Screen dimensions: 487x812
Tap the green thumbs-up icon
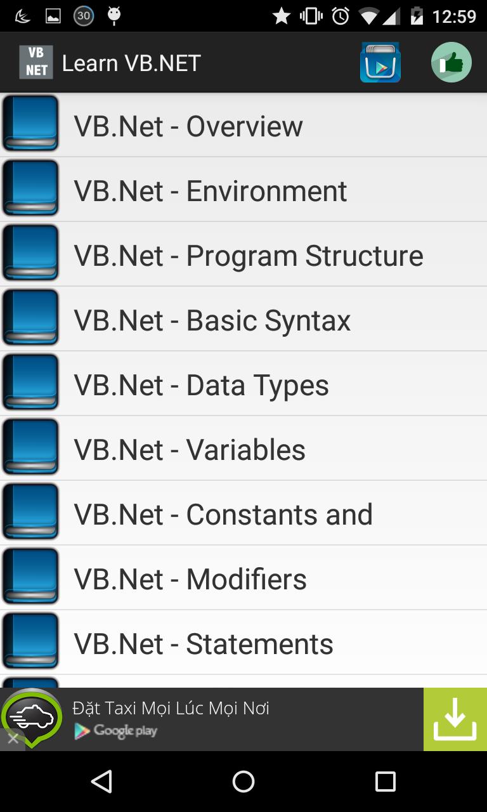451,62
